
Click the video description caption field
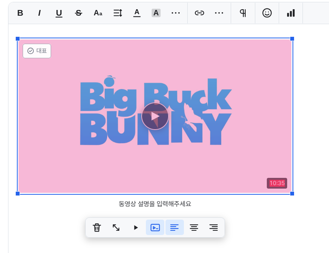coord(155,204)
